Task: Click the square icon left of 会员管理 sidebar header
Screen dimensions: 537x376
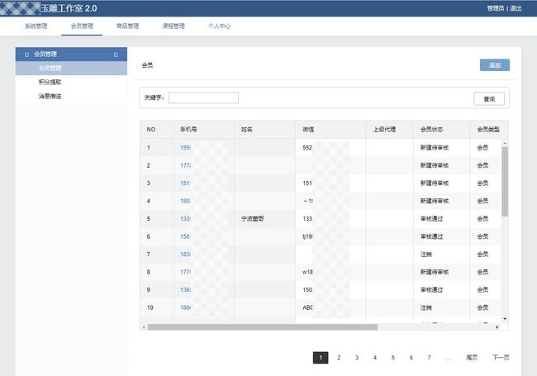Action: click(x=26, y=55)
